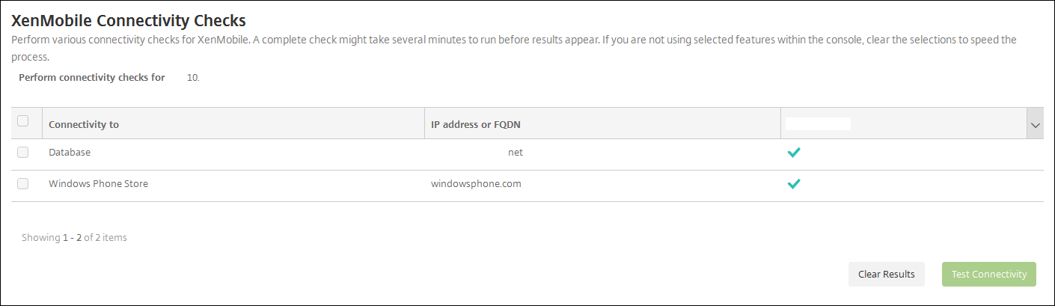This screenshot has width=1055, height=306.
Task: Click the Windows Phone Store green checkmark
Action: [x=794, y=183]
